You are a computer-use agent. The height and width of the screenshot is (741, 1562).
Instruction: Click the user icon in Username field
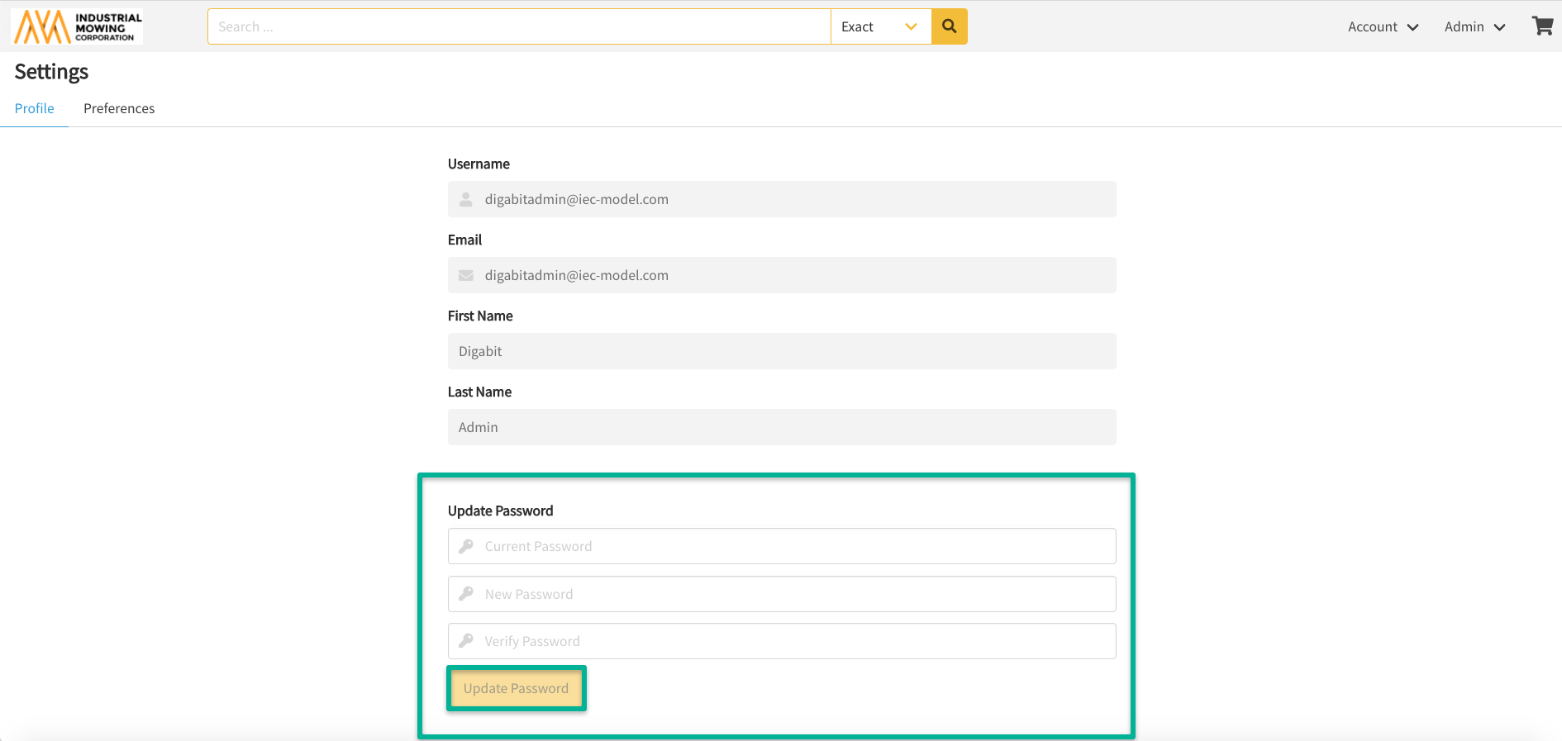point(466,199)
